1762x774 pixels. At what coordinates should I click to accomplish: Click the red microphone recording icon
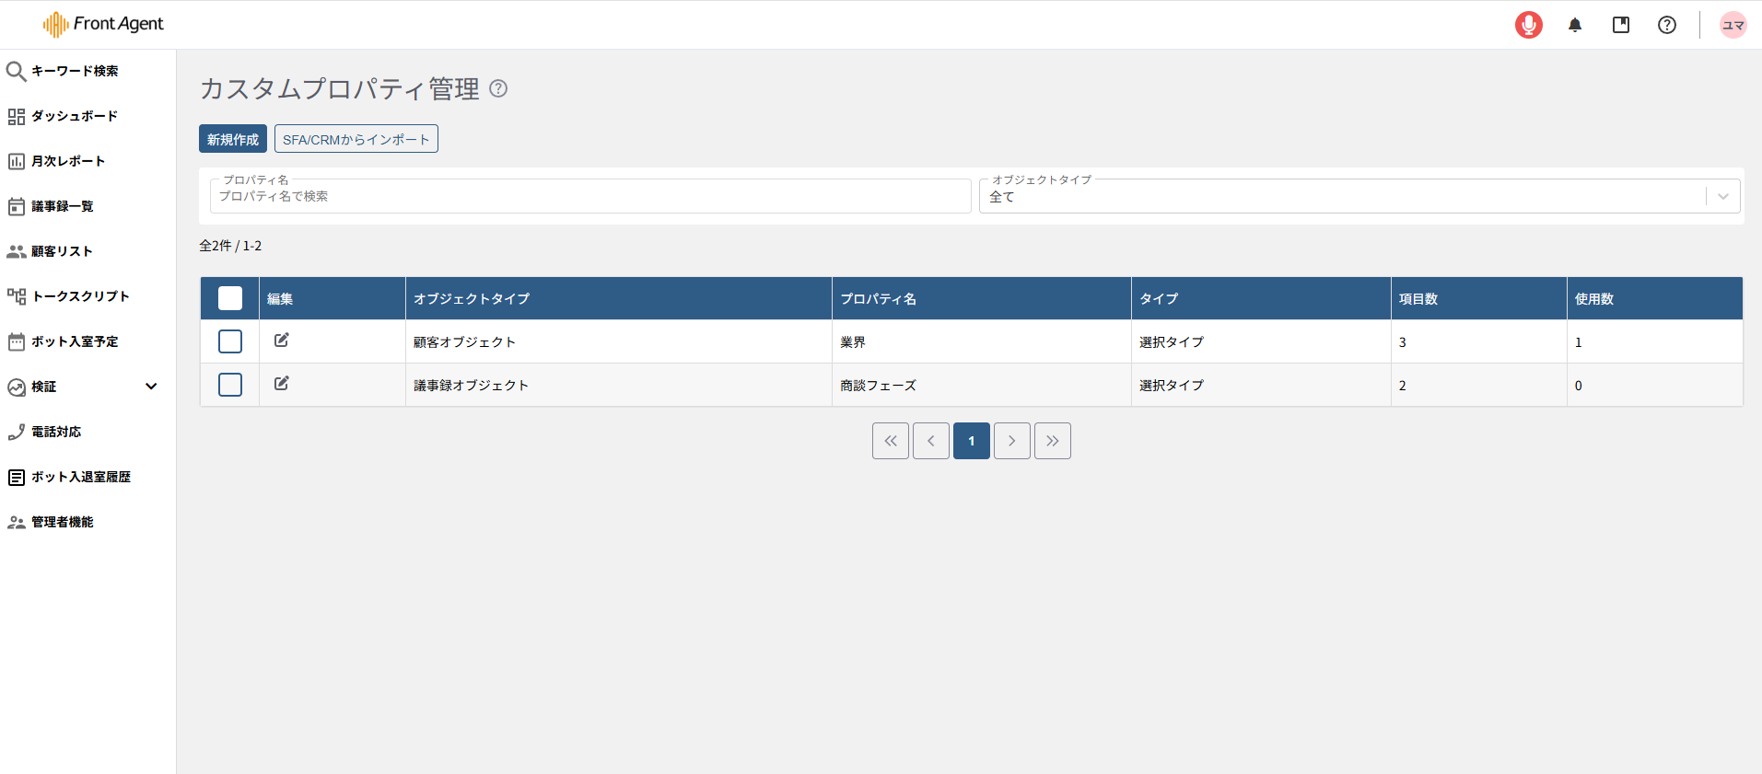[x=1528, y=25]
